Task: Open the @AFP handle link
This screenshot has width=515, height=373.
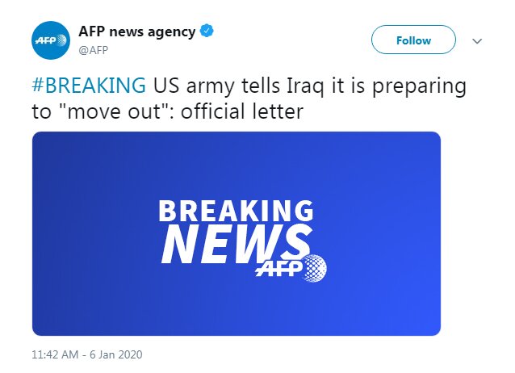Action: coord(94,50)
